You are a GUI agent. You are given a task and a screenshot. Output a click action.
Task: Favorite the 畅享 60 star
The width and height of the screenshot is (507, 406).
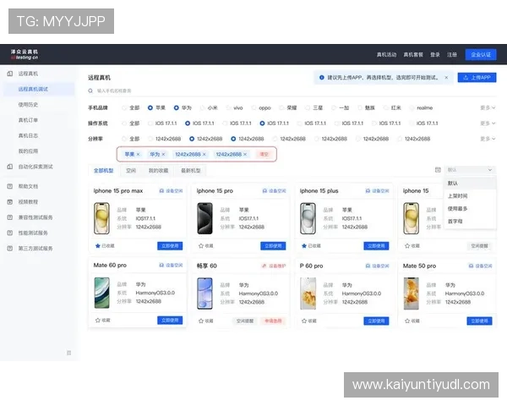[201, 321]
